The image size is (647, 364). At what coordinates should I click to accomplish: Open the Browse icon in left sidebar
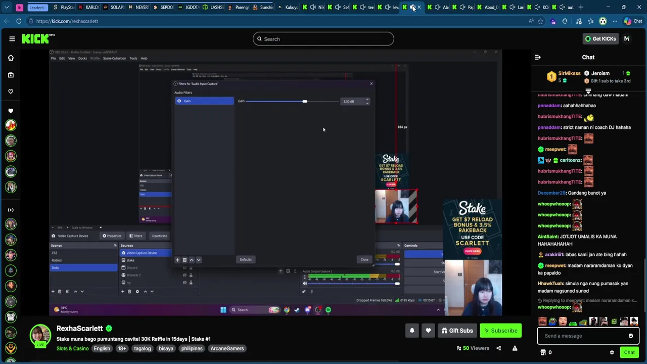coord(11,74)
